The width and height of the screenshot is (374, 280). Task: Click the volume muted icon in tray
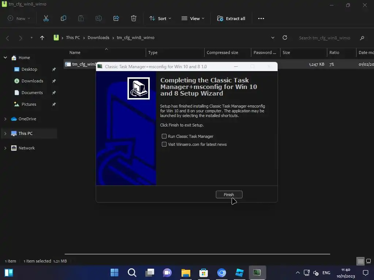tap(316, 273)
